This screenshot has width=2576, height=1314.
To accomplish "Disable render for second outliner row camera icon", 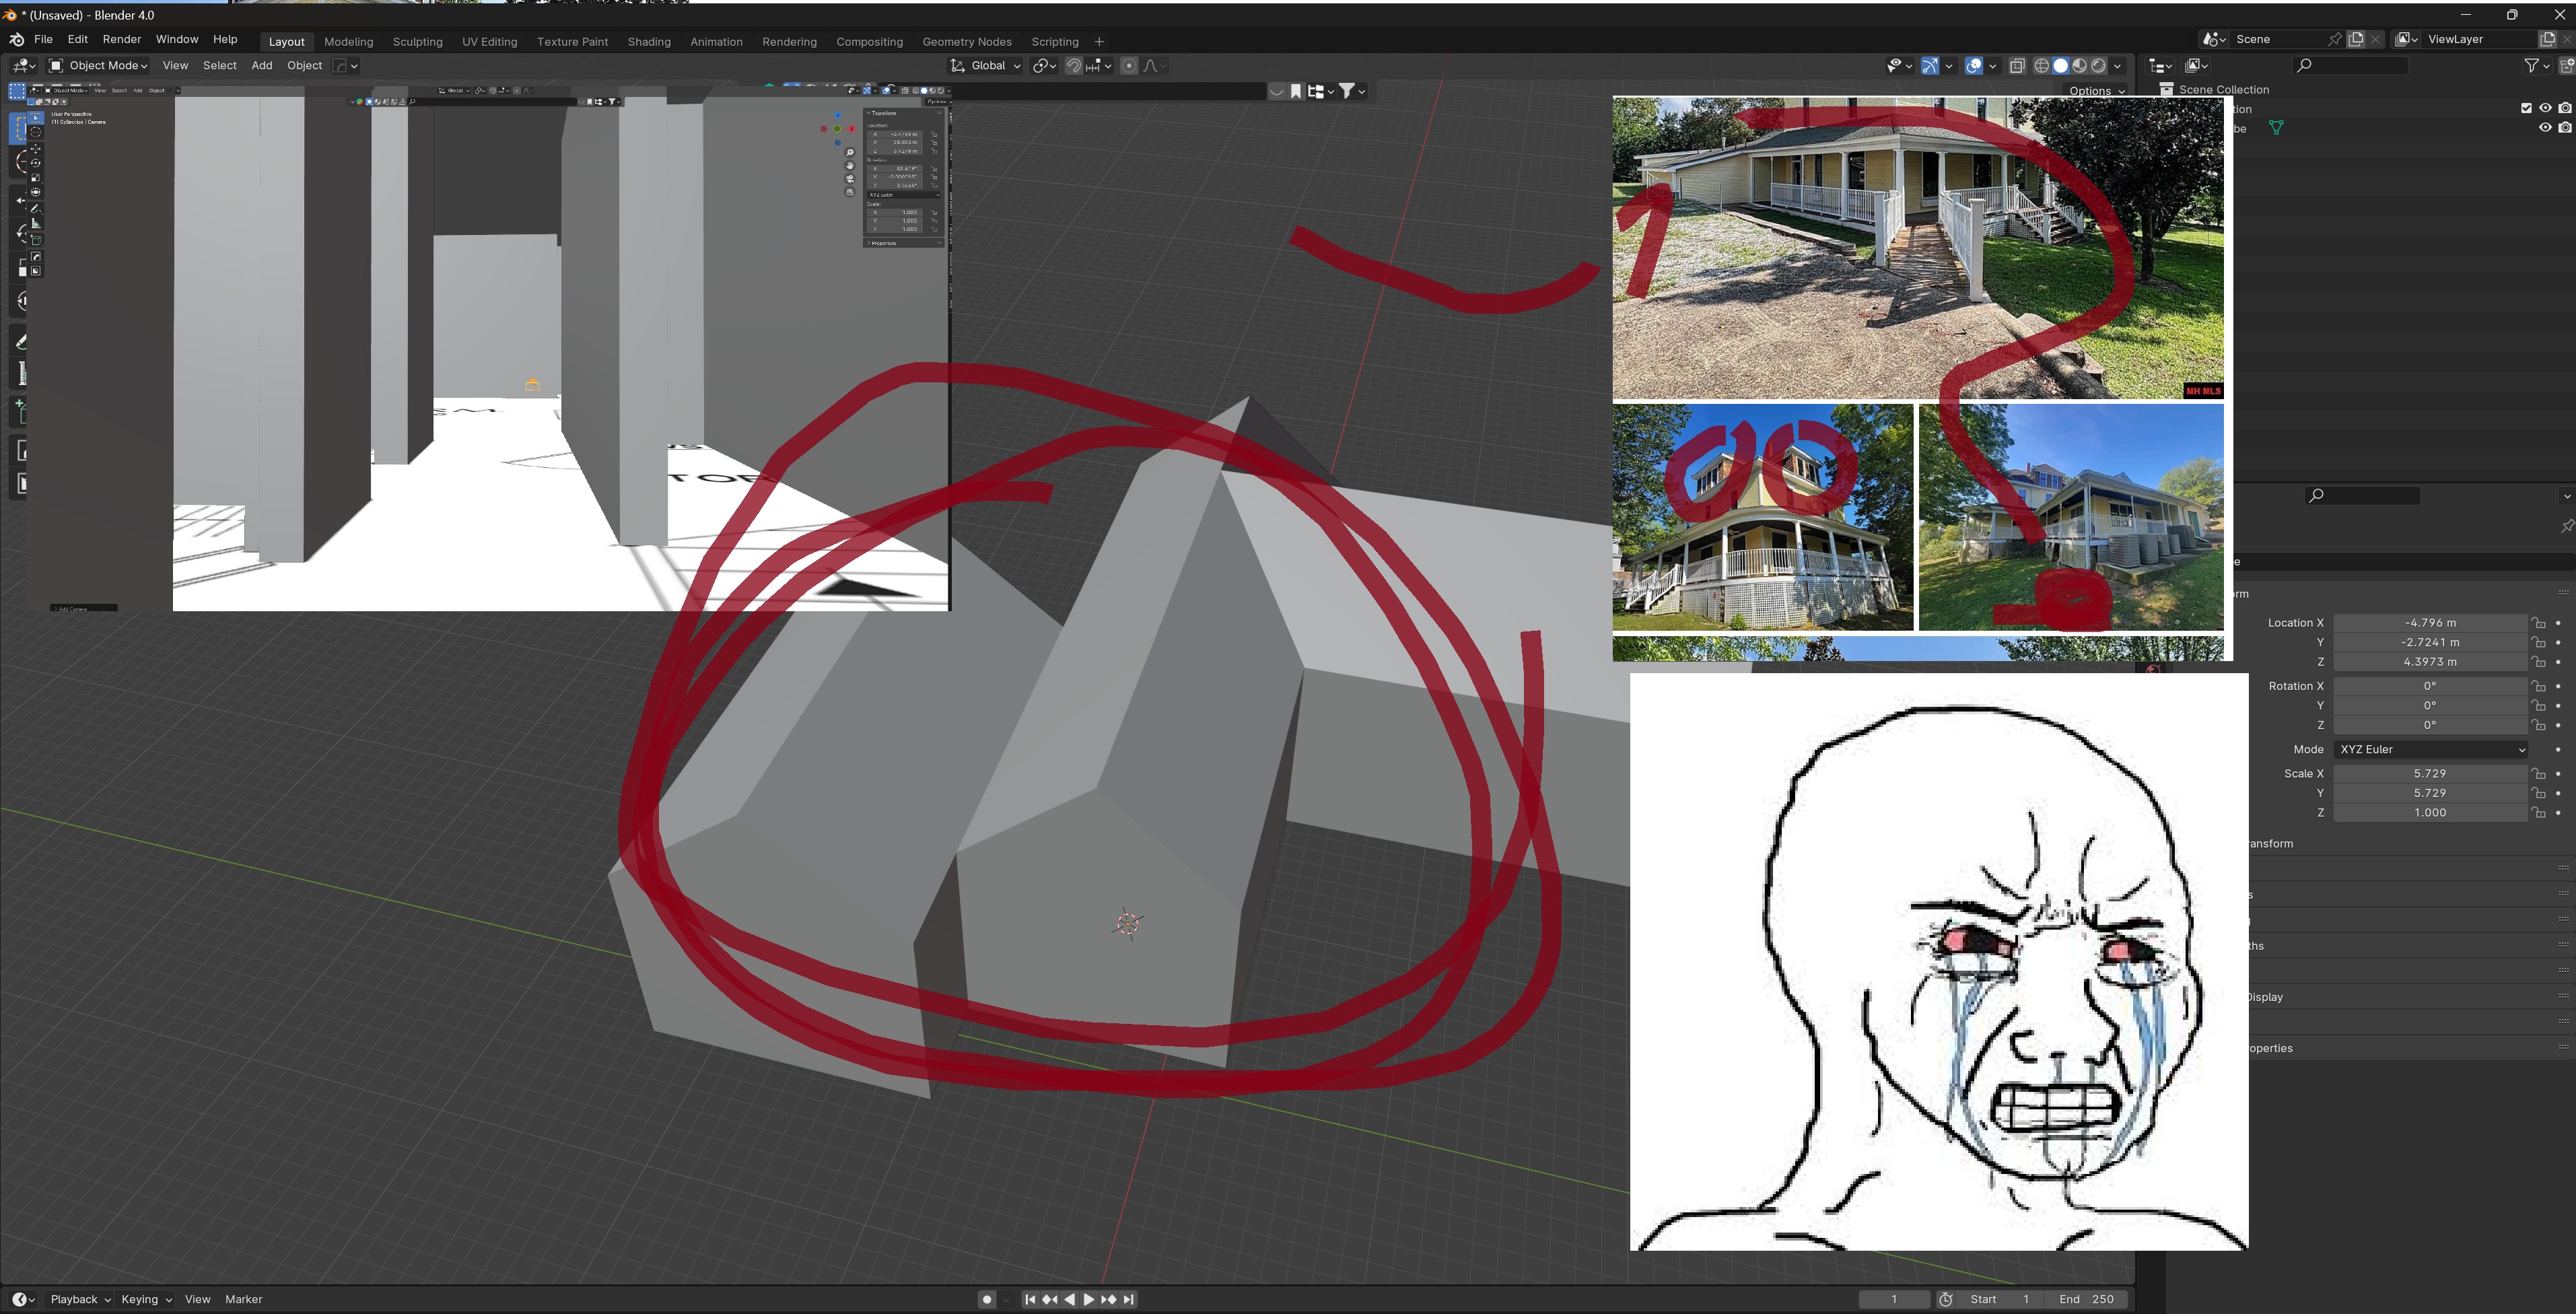I will (2565, 127).
